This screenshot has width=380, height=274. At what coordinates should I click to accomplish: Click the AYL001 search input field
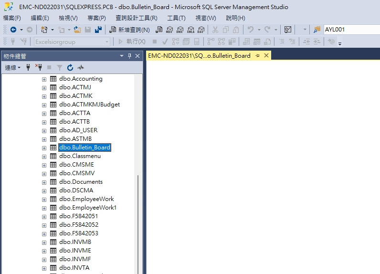click(351, 30)
